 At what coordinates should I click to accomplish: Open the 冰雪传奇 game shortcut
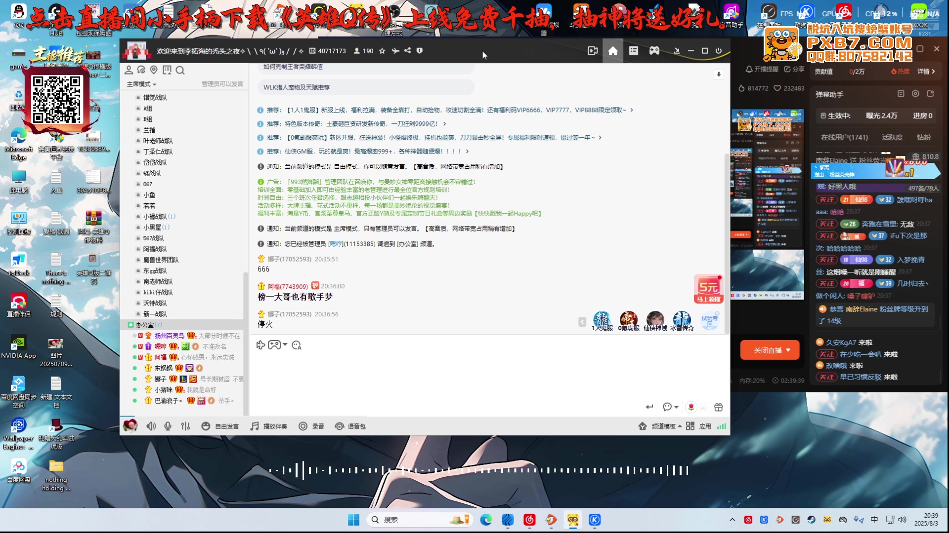[x=682, y=321]
